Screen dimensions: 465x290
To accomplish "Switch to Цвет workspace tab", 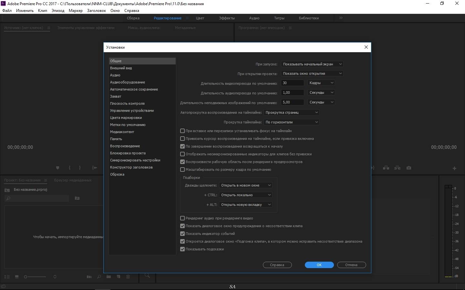I will [x=200, y=18].
